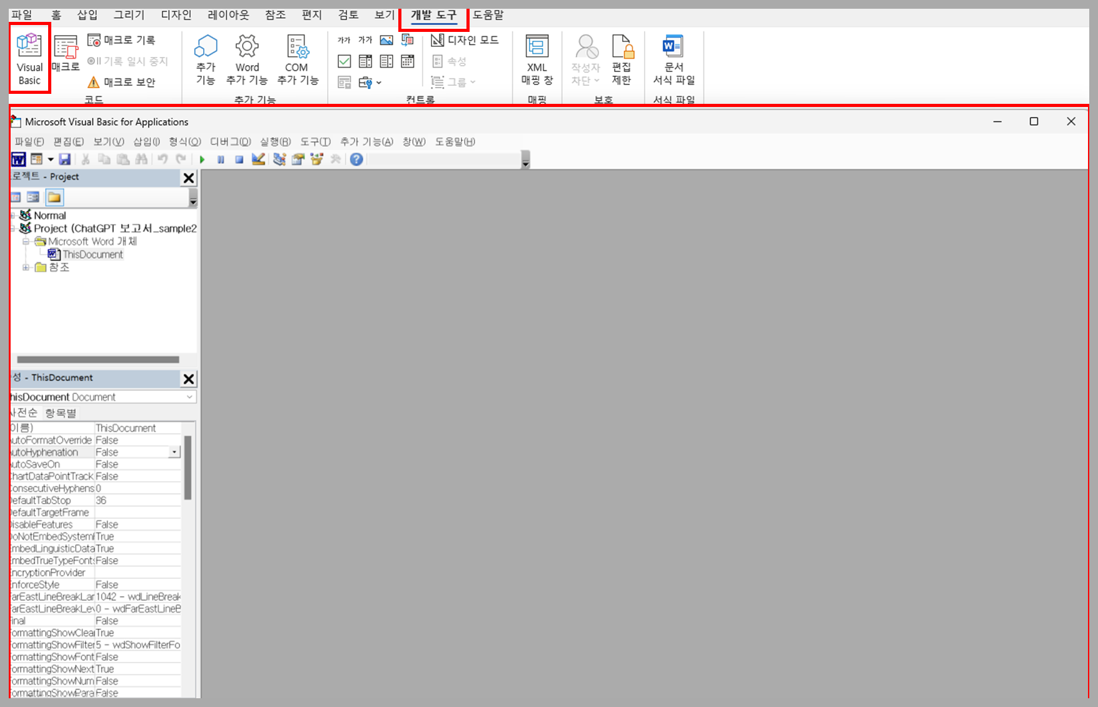Save the project with floppy disk icon
The height and width of the screenshot is (707, 1098).
point(64,160)
